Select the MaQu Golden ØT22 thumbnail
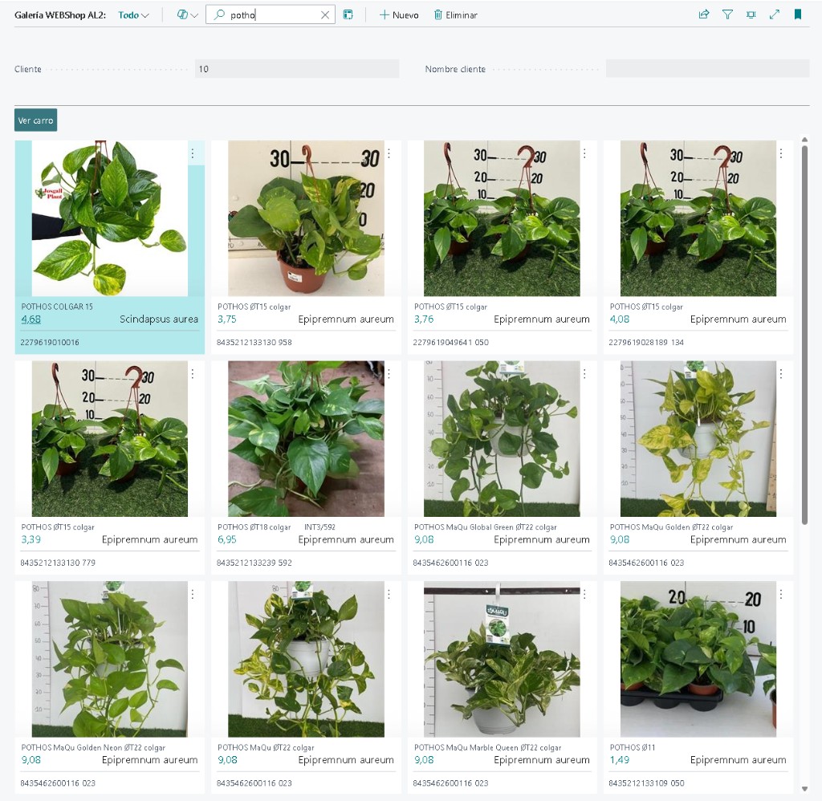Viewport: 822px width, 801px height. point(698,438)
